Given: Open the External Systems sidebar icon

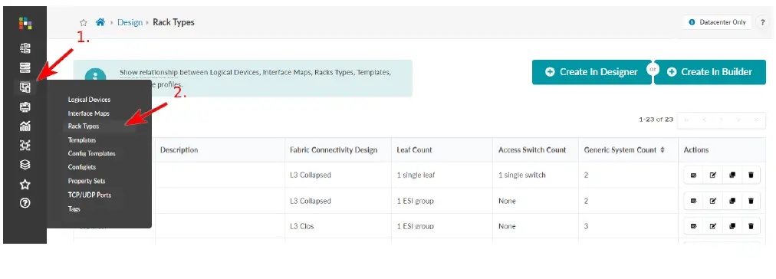Looking at the screenshot, I should coord(25,145).
